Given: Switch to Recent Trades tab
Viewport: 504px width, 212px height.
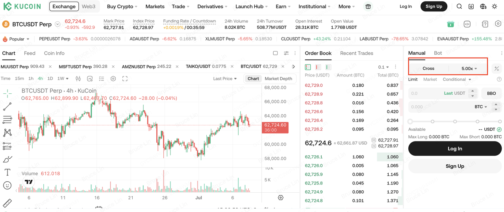Looking at the screenshot, I should click(x=357, y=53).
